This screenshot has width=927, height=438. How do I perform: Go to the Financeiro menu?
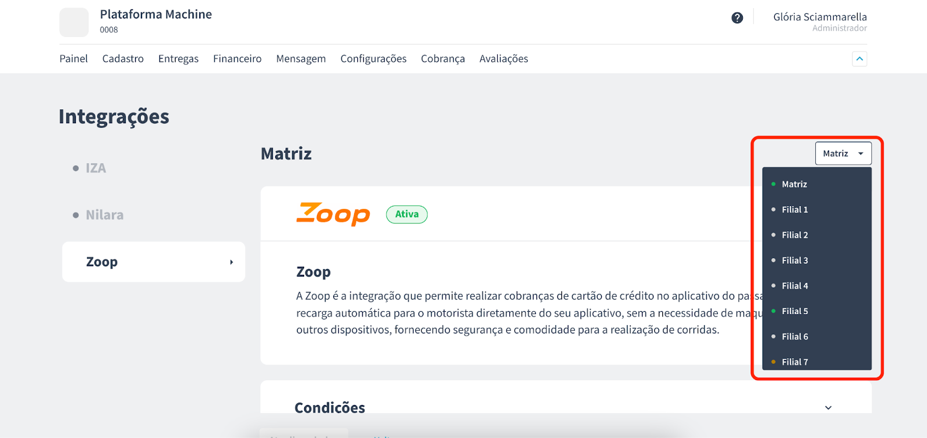[x=238, y=58]
